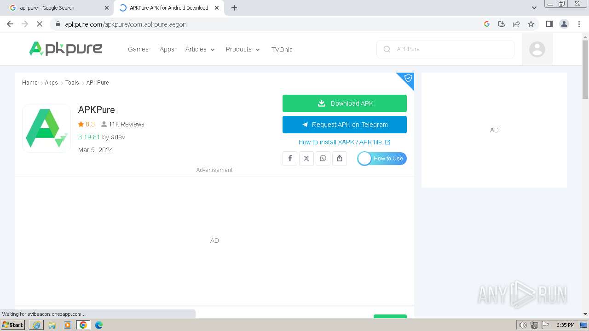
Task: Open a new browser tab
Action: pyautogui.click(x=234, y=8)
